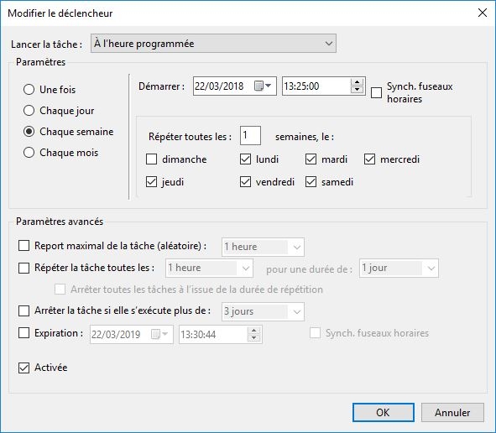Check Arrêter la tâche si elle s'exécute option
Screen dimensions: 496x433
tap(24, 310)
